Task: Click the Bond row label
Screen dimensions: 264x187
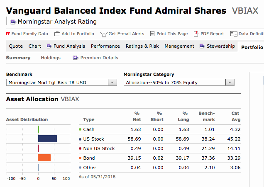Action: 89,158
